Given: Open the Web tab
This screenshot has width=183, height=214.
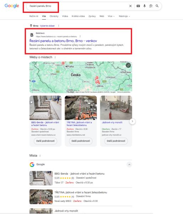Looking at the screenshot, I should (x=102, y=16).
